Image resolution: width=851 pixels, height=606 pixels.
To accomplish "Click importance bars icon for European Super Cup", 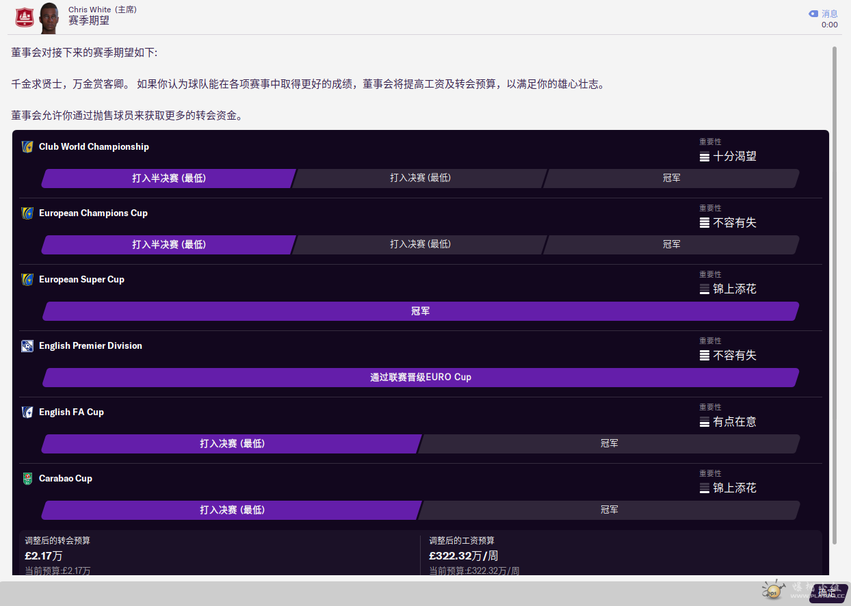I will (704, 289).
